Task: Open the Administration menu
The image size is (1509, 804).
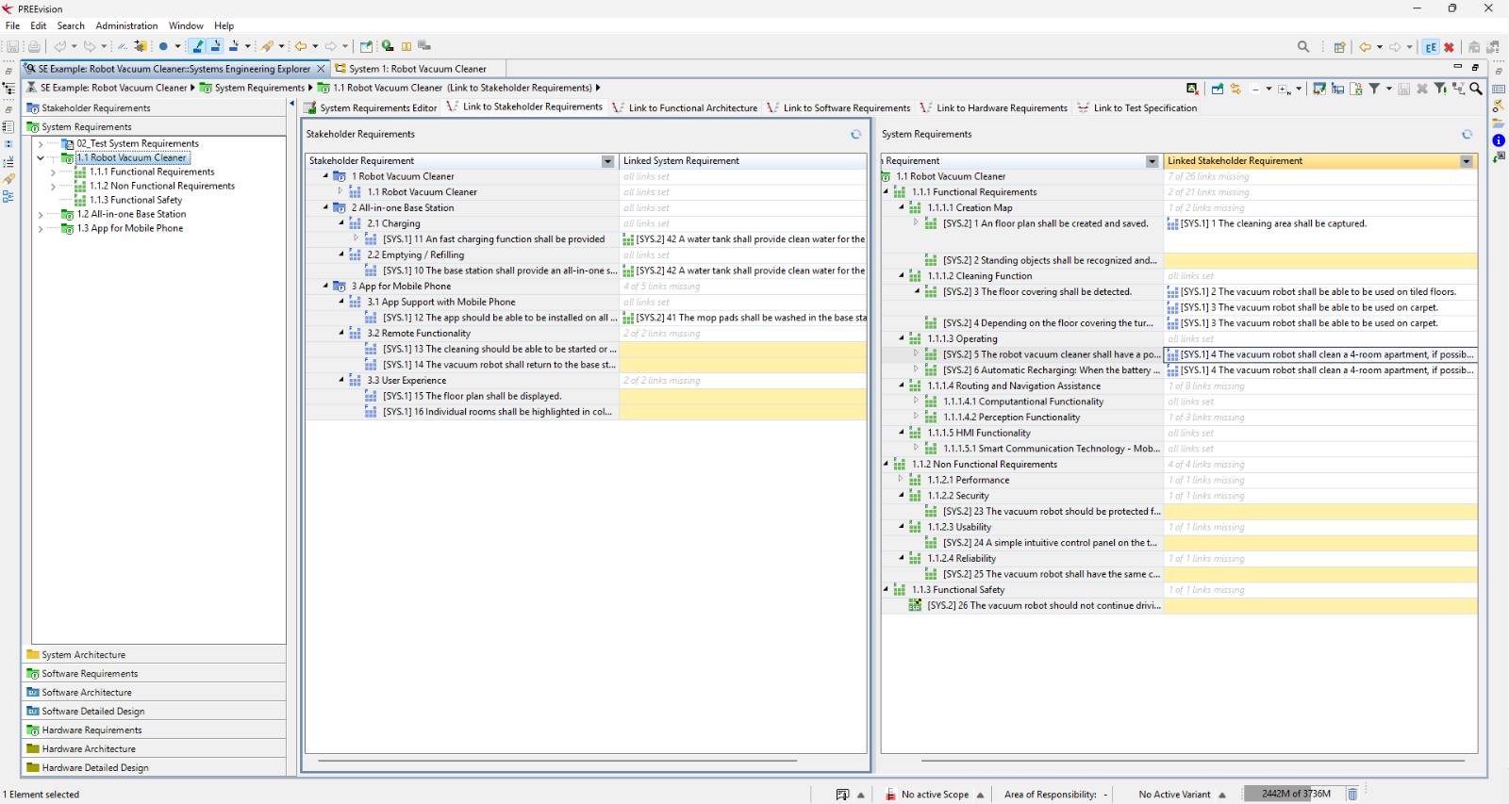Action: click(x=126, y=25)
